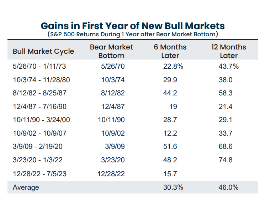Click the '6 Months Later' column header
Image resolution: width=265 pixels, height=204 pixels.
(x=170, y=51)
